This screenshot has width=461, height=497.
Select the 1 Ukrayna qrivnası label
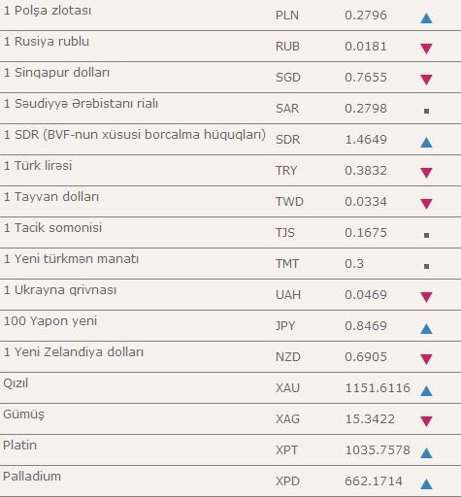60,290
